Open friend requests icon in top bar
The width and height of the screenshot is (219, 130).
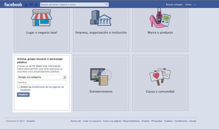[x=26, y=5]
